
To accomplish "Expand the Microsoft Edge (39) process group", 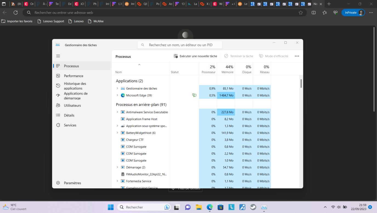I will tap(117, 95).
